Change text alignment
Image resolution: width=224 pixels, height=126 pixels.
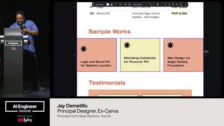[x=173, y=5]
